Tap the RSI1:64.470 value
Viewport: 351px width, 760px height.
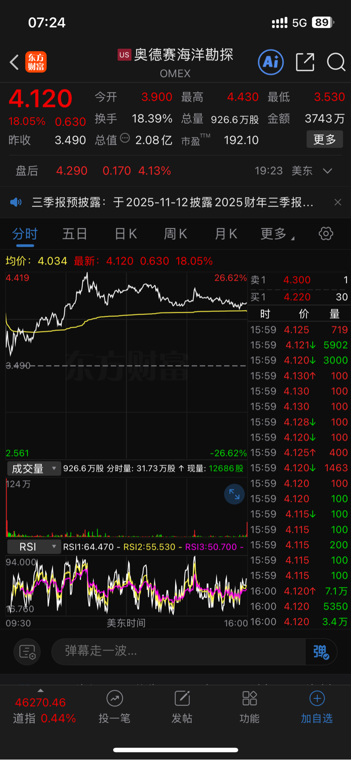(88, 547)
